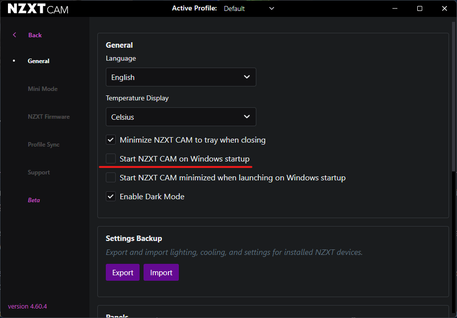Open the Beta settings section

pos(34,200)
